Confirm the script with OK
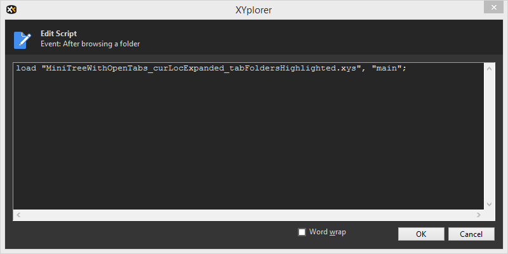Image resolution: width=508 pixels, height=254 pixels. click(x=421, y=234)
